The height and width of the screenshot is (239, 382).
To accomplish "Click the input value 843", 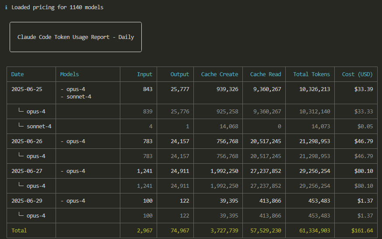I will pos(147,89).
